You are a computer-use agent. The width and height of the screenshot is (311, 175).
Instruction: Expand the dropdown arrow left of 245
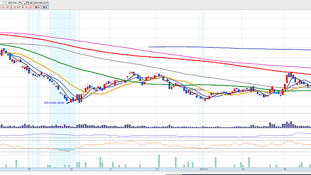point(4,3)
